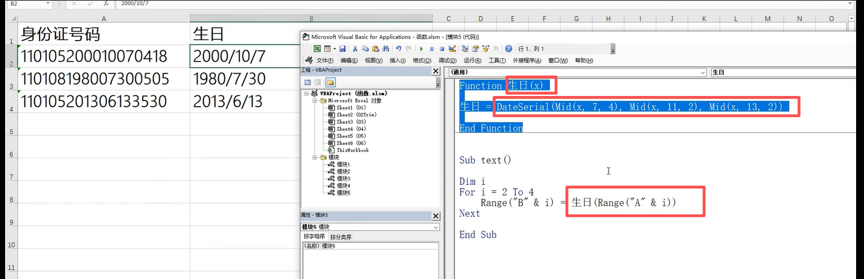
Task: Save the workbook with the floppy icon
Action: (x=342, y=49)
